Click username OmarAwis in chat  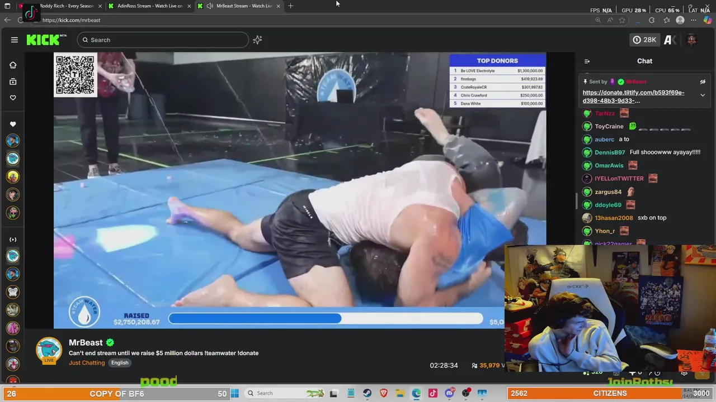click(x=609, y=165)
